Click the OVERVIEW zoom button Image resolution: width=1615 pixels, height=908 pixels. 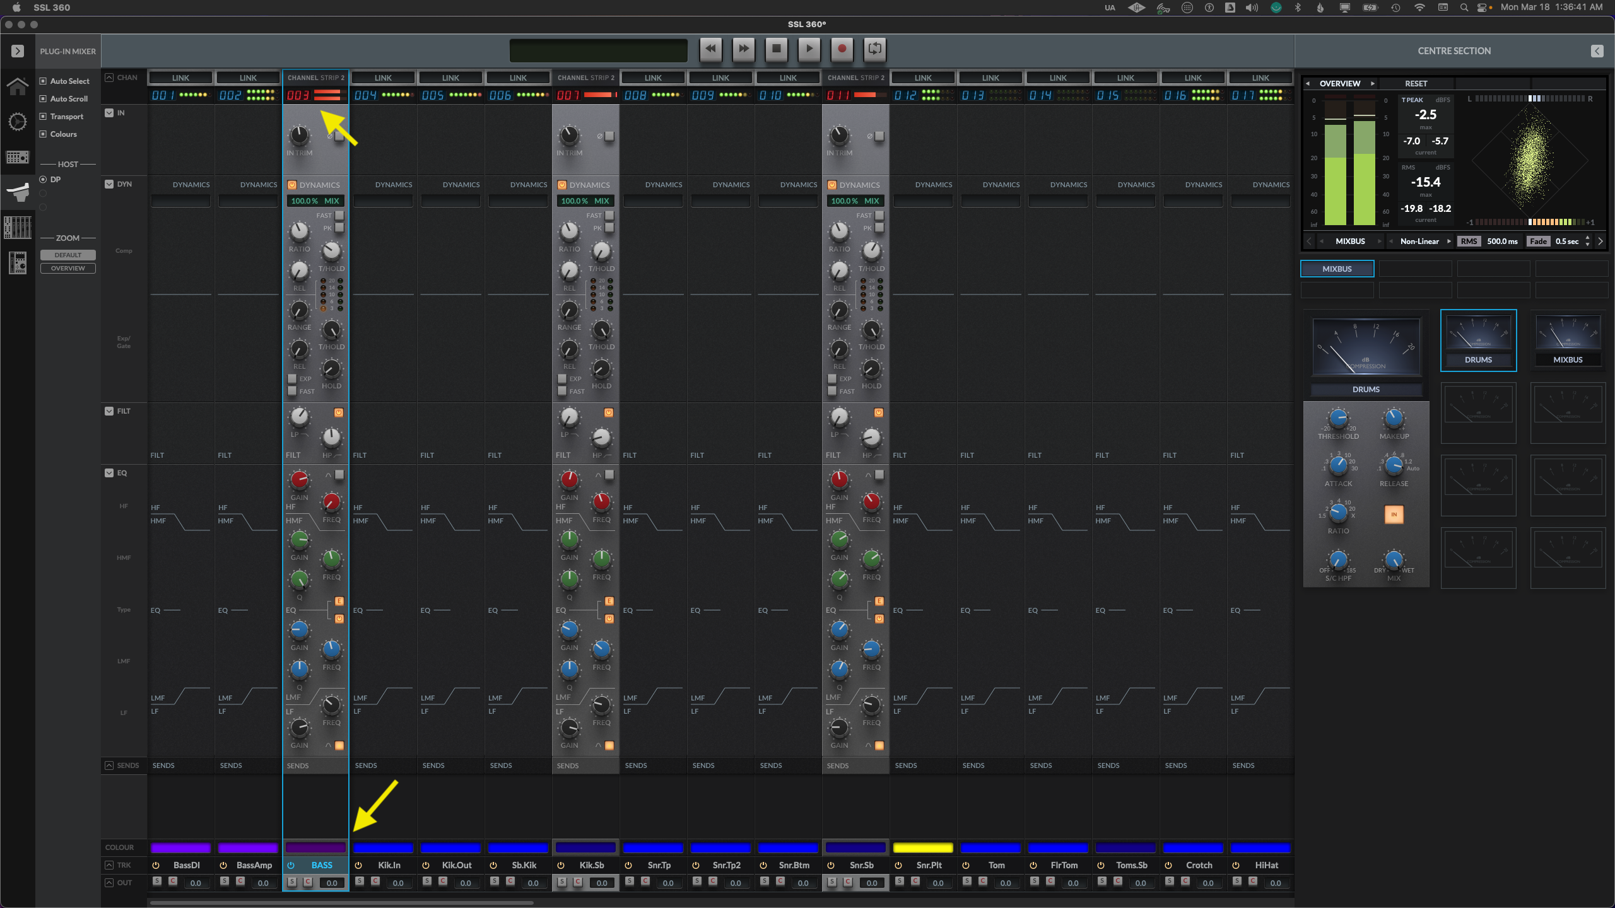(x=68, y=269)
